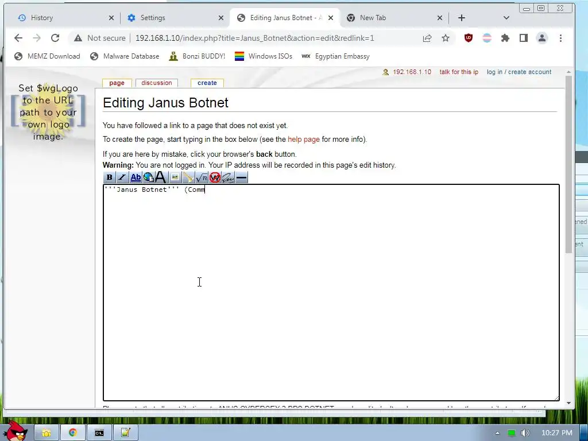Open uBlock Origin extension icon

(469, 38)
